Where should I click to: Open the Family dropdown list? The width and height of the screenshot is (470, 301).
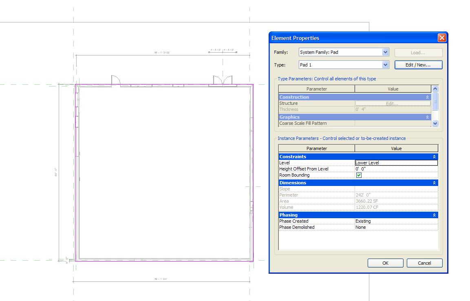pyautogui.click(x=385, y=52)
